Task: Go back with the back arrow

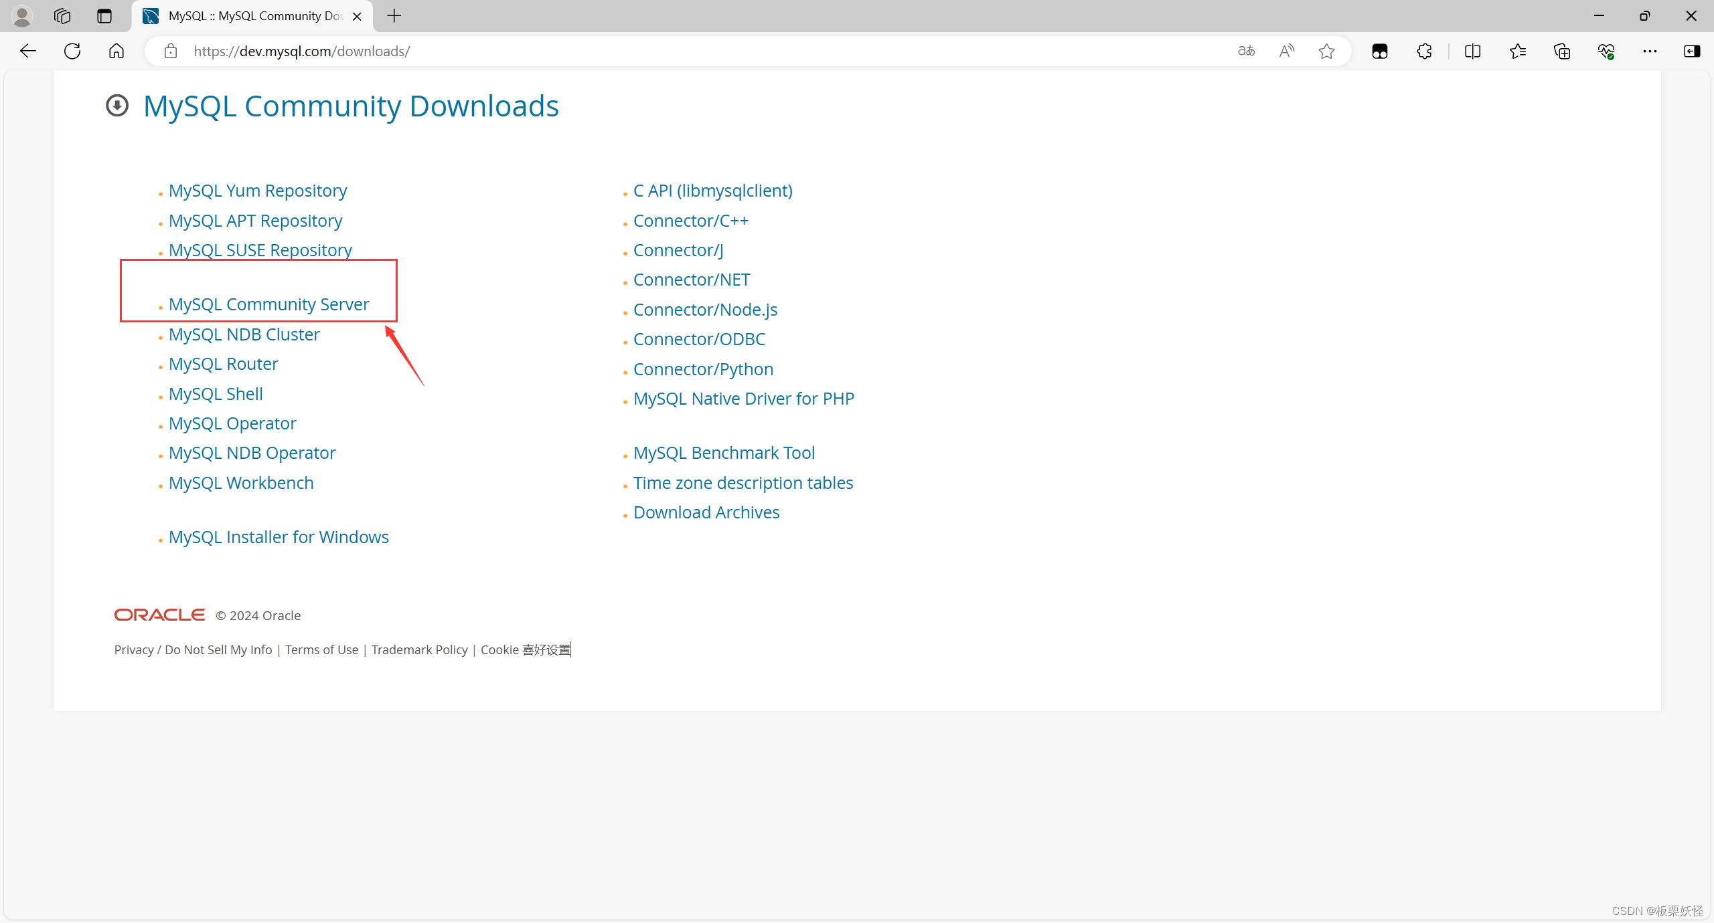Action: [27, 51]
